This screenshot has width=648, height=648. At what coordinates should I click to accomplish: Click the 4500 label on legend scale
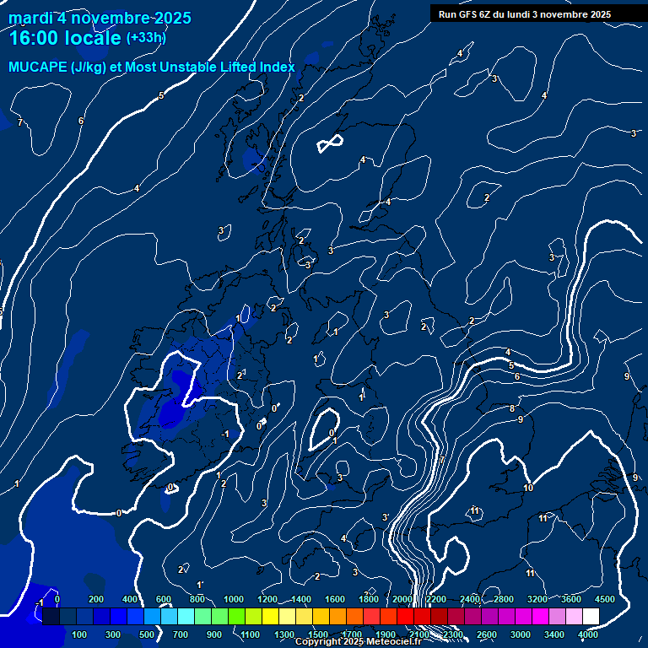point(605,599)
